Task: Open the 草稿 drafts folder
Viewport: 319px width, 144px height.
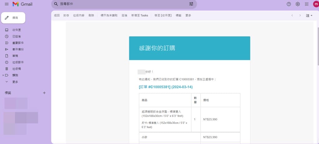Action: [x=15, y=56]
